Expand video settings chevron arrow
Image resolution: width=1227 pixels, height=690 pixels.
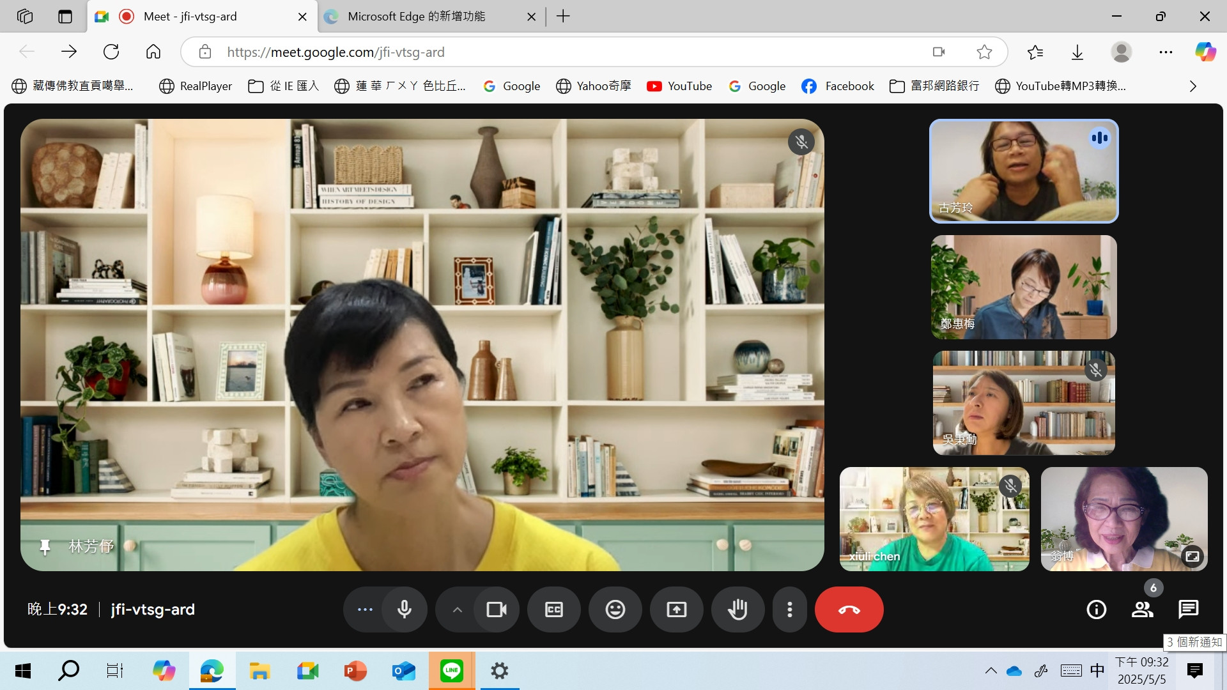click(x=457, y=609)
